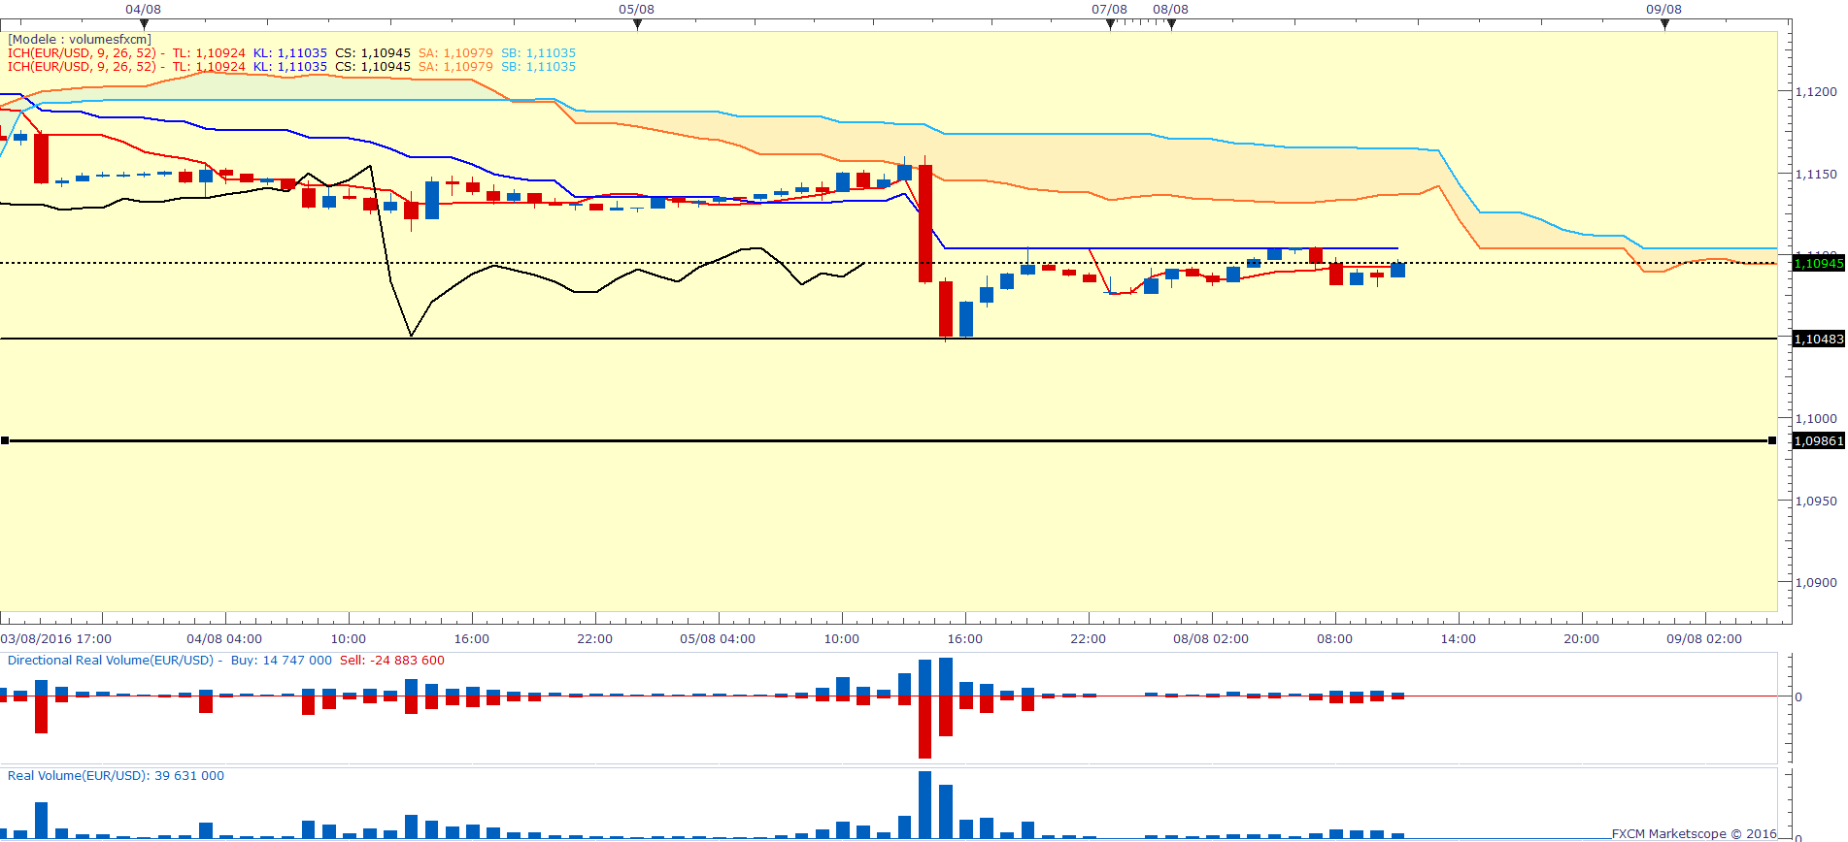Screen dimensions: 1848x842
Task: Click the largest red sell volume bar
Action: [x=924, y=728]
